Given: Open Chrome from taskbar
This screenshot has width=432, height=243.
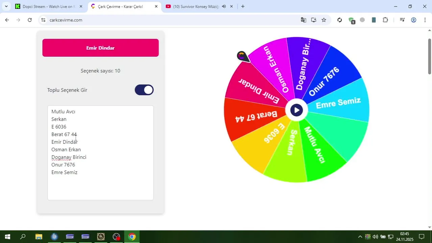Looking at the screenshot, I should 132,237.
